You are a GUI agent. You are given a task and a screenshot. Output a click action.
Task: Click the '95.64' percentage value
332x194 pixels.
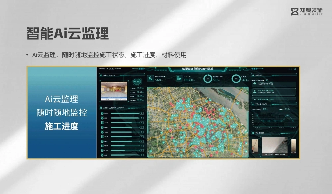point(140,88)
